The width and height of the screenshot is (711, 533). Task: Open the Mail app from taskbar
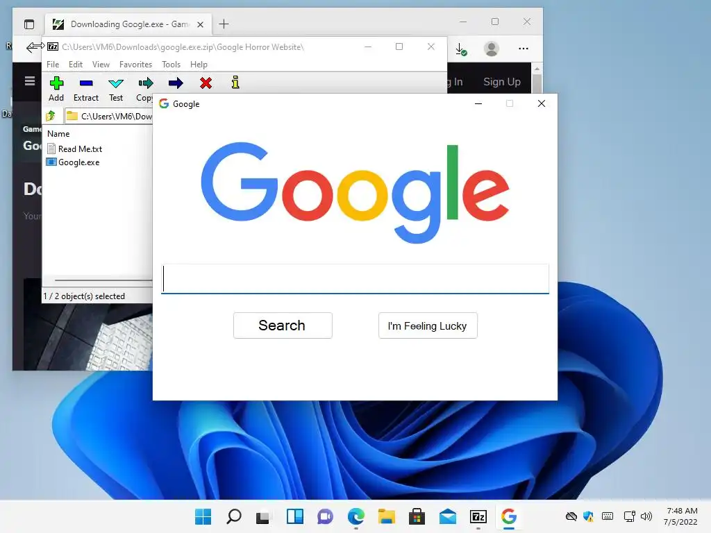click(448, 516)
